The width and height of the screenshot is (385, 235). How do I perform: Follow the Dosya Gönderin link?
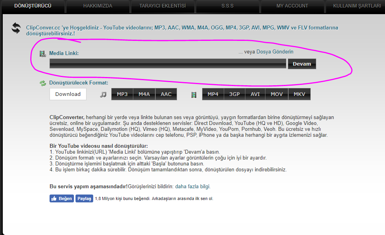click(275, 52)
